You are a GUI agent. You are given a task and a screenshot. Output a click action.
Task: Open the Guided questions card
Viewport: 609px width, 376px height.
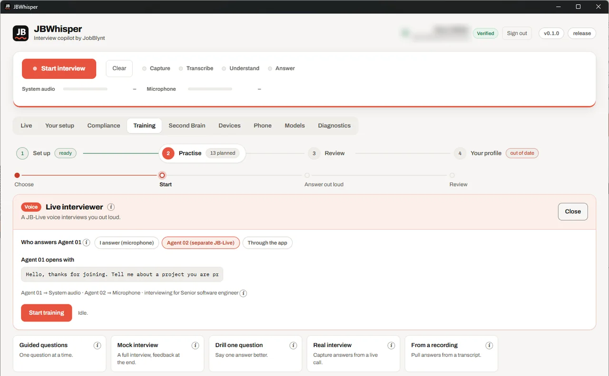point(59,354)
